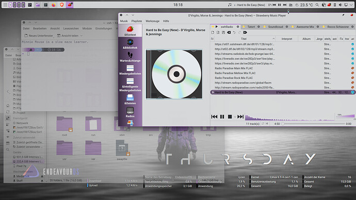This screenshot has width=356, height=200.
Task: Activate Strawberry taskbar entry in top panel
Action: pyautogui.click(x=70, y=5)
